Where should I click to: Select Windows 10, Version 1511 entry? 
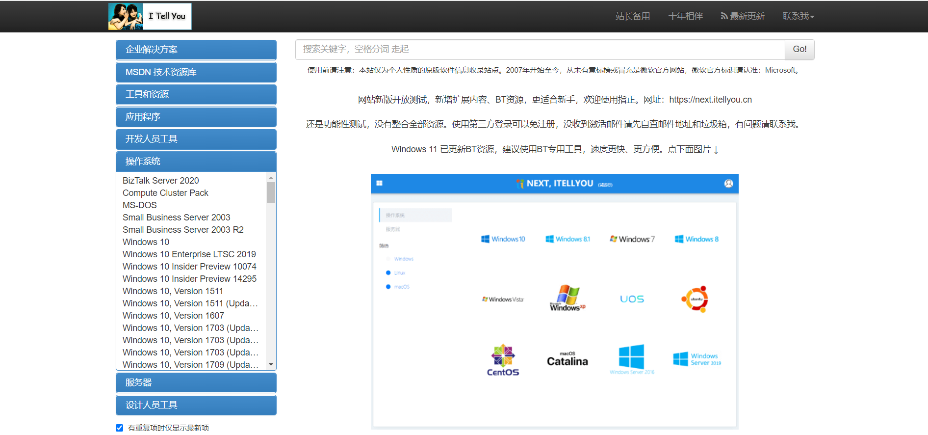tap(173, 291)
